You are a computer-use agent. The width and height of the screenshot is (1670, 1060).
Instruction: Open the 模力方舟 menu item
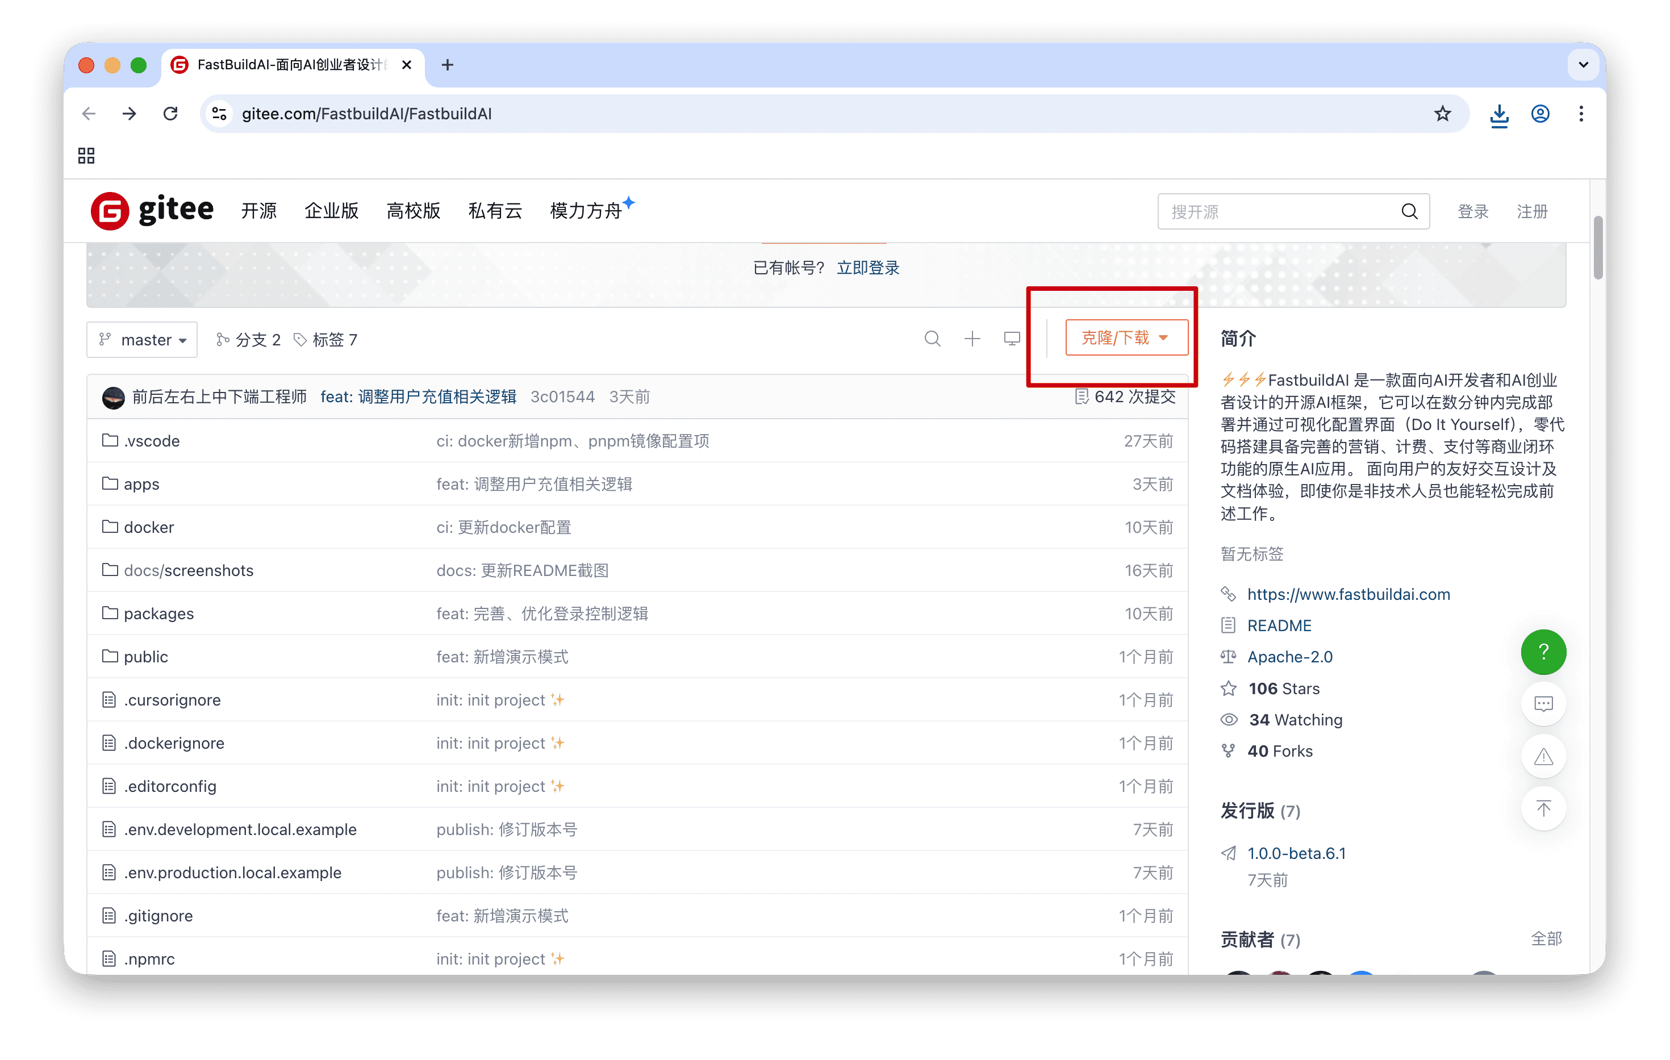(x=586, y=211)
